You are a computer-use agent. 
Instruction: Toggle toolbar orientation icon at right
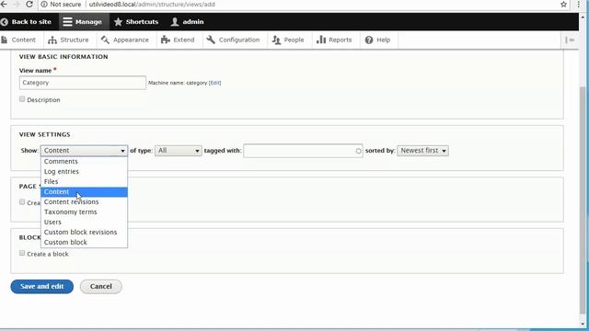(x=570, y=40)
